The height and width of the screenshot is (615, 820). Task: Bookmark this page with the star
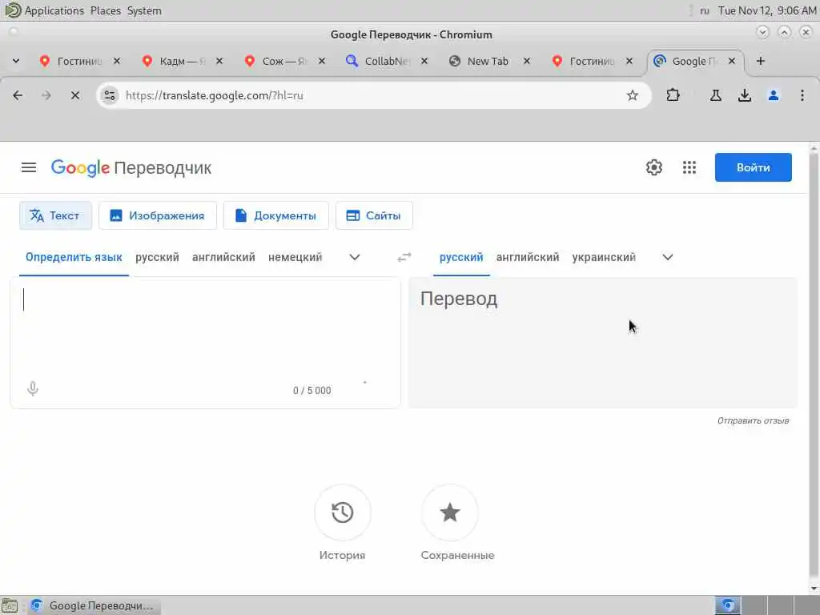[x=633, y=95]
